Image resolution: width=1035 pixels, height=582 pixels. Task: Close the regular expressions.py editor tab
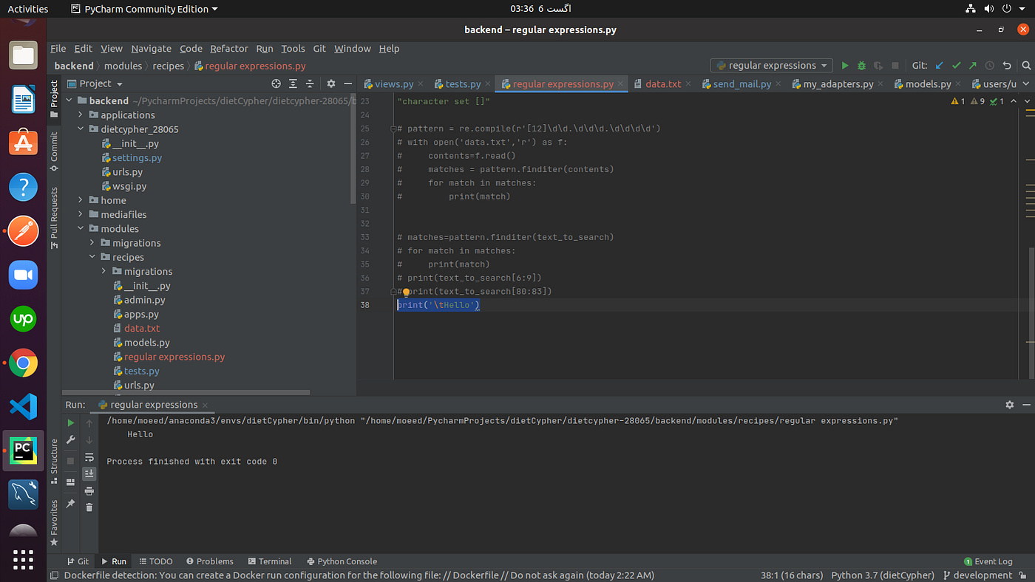(621, 84)
